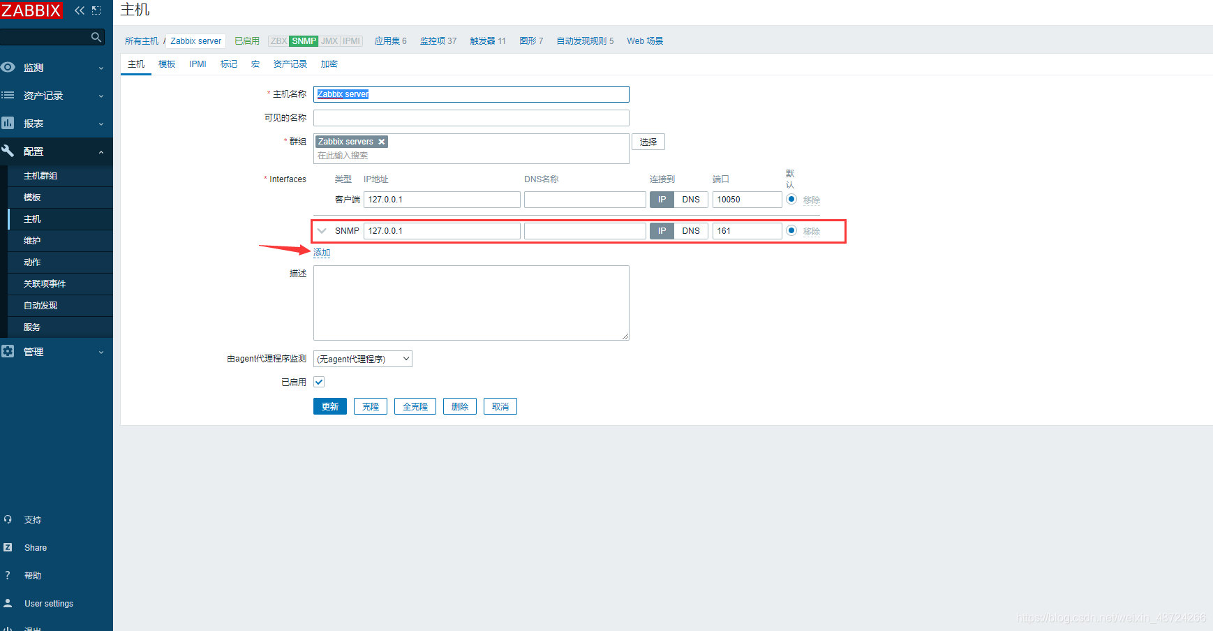Screen dimensions: 1213x631
Task: Click the IPMI availability badge
Action: click(x=352, y=41)
